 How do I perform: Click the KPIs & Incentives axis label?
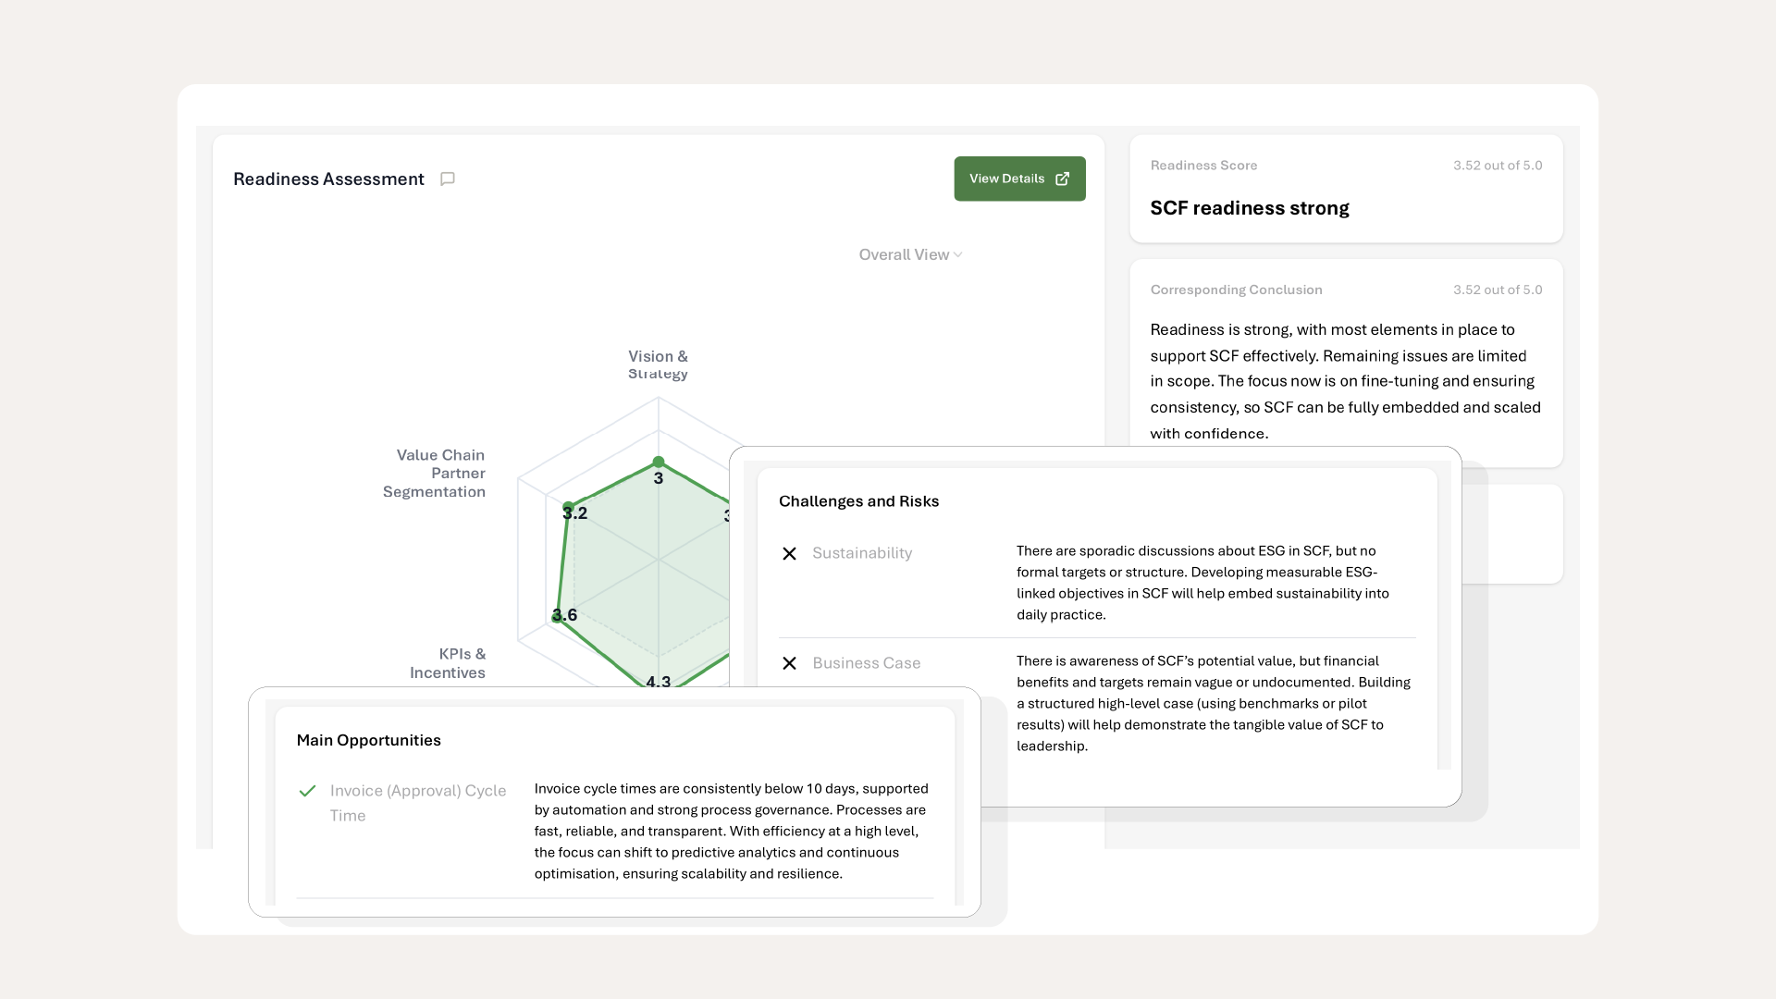point(448,662)
